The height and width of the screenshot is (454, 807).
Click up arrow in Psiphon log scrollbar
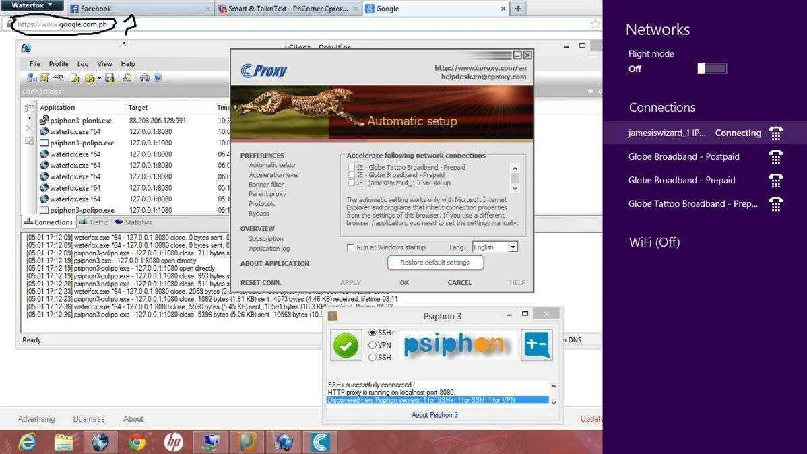tap(554, 385)
